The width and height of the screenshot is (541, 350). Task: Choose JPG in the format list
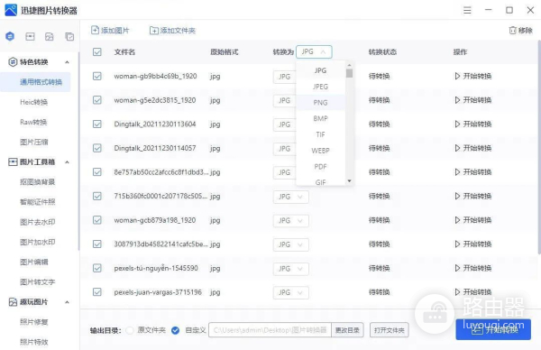(x=320, y=70)
